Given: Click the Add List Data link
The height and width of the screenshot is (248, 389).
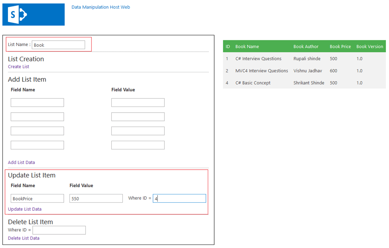Looking at the screenshot, I should click(x=21, y=162).
